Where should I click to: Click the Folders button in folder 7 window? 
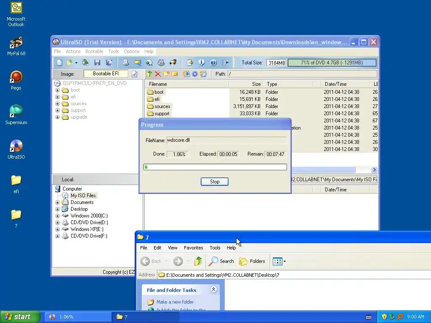coord(252,261)
